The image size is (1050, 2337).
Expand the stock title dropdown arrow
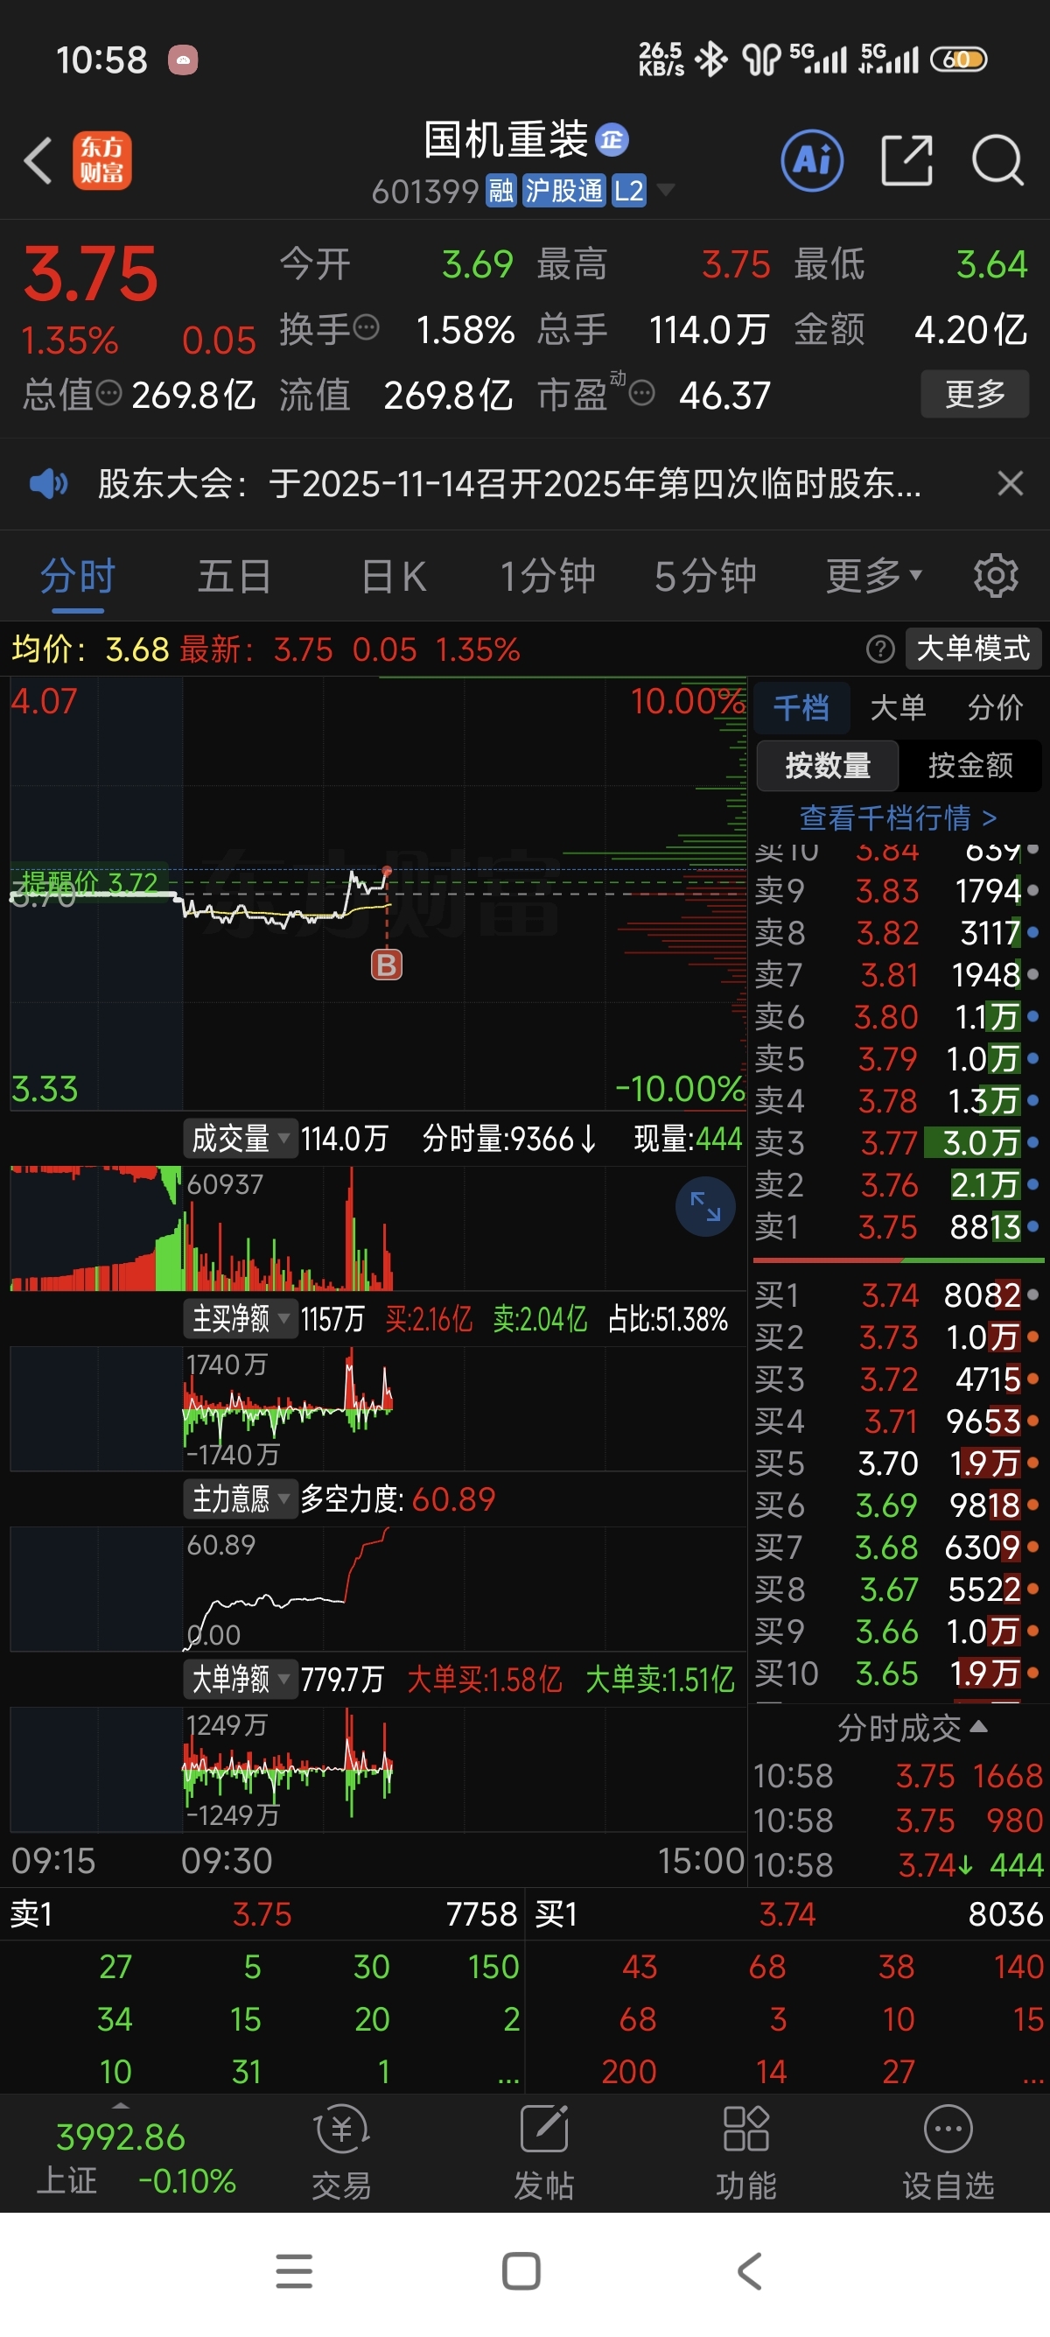click(x=666, y=190)
